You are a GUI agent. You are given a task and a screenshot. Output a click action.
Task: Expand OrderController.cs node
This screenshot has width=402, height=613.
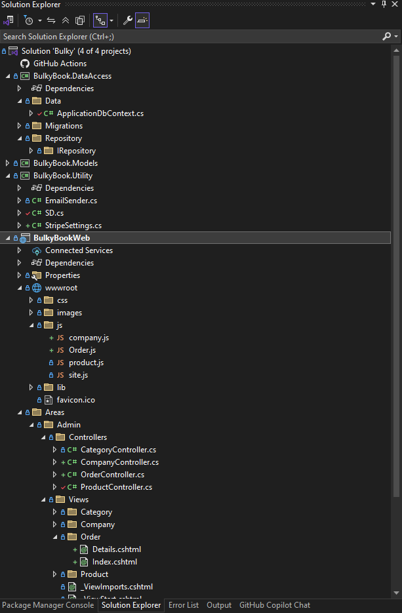[x=54, y=475]
